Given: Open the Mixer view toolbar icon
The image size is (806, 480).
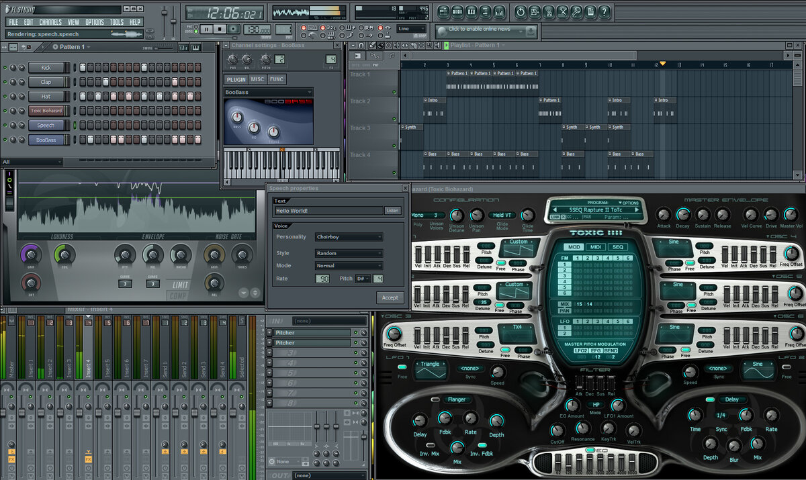Looking at the screenshot, I should 500,11.
